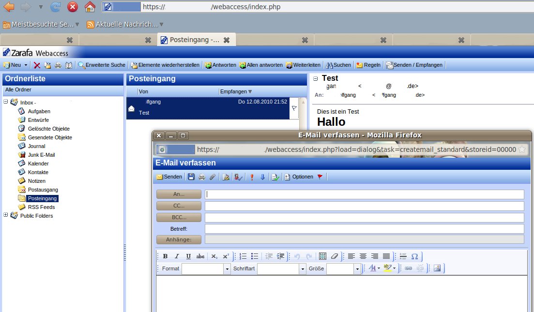
Task: Check recipient names in the compose toolbar
Action: 238,177
